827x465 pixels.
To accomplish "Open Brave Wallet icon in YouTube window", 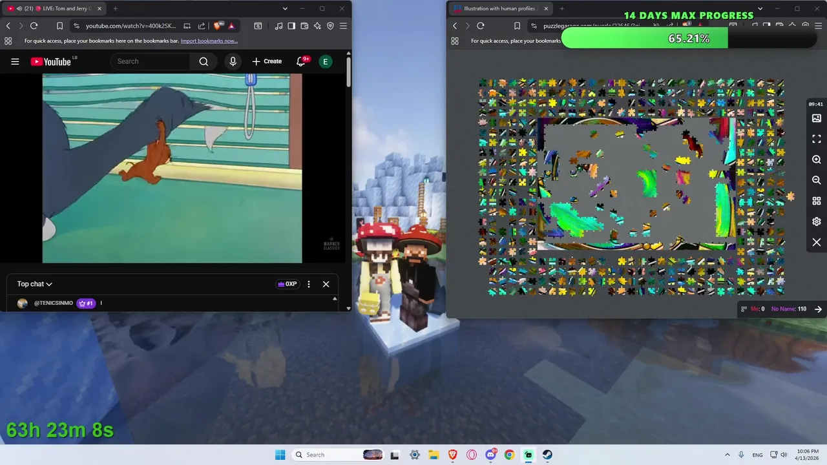I will tap(304, 26).
